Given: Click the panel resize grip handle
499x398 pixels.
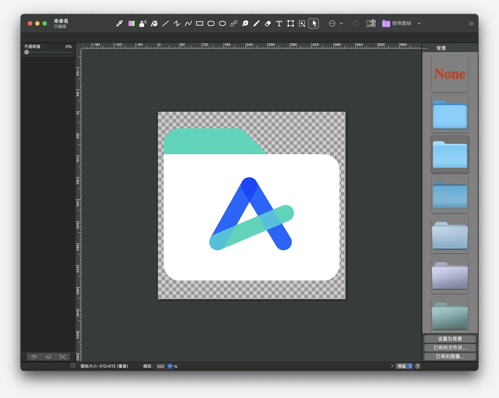Looking at the screenshot, I should point(73,365).
